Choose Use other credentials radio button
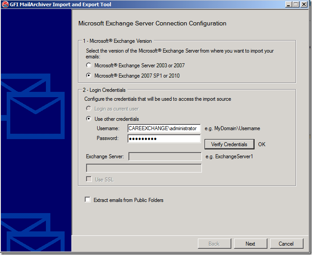The image size is (312, 255). pos(89,119)
